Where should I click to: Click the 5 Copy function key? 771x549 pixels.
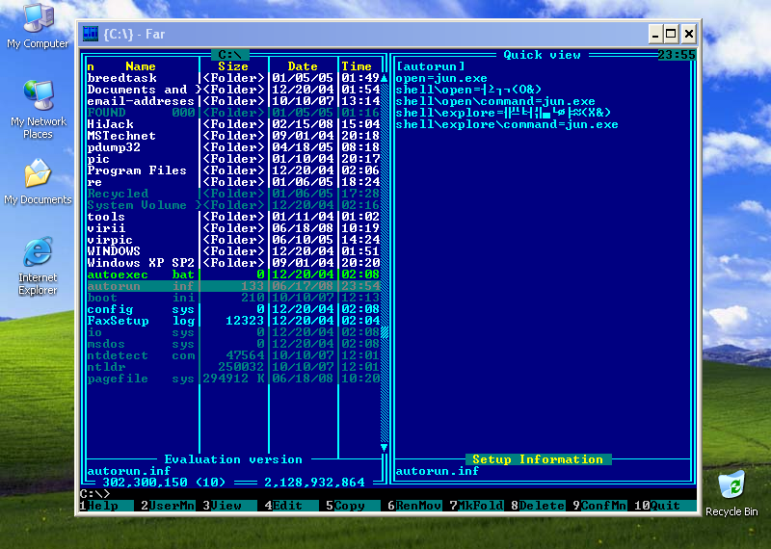(353, 506)
